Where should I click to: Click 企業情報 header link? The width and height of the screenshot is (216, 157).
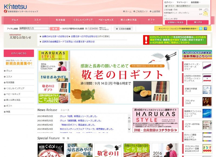coord(155,12)
